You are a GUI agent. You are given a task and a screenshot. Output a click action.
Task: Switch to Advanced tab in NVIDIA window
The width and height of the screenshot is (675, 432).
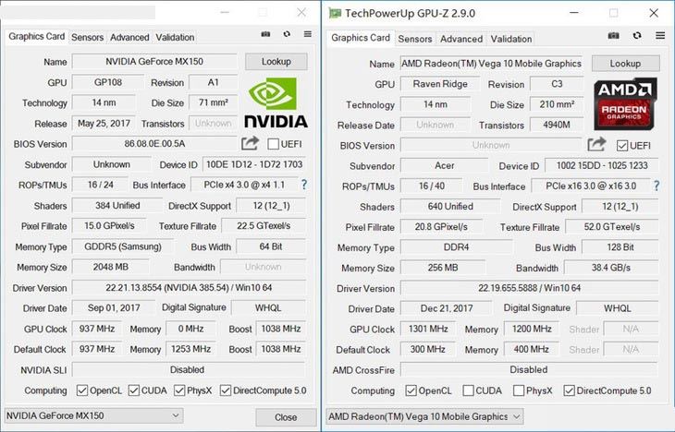pos(129,38)
